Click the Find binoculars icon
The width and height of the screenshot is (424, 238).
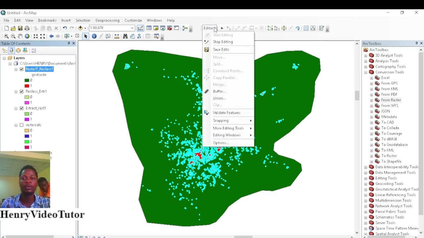coord(125,36)
